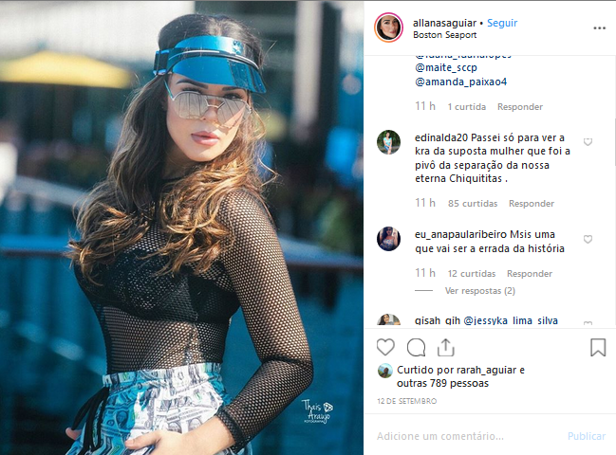This screenshot has height=455, width=616.
Task: Follow allanasaguiar via Seguir link
Action: click(x=502, y=23)
